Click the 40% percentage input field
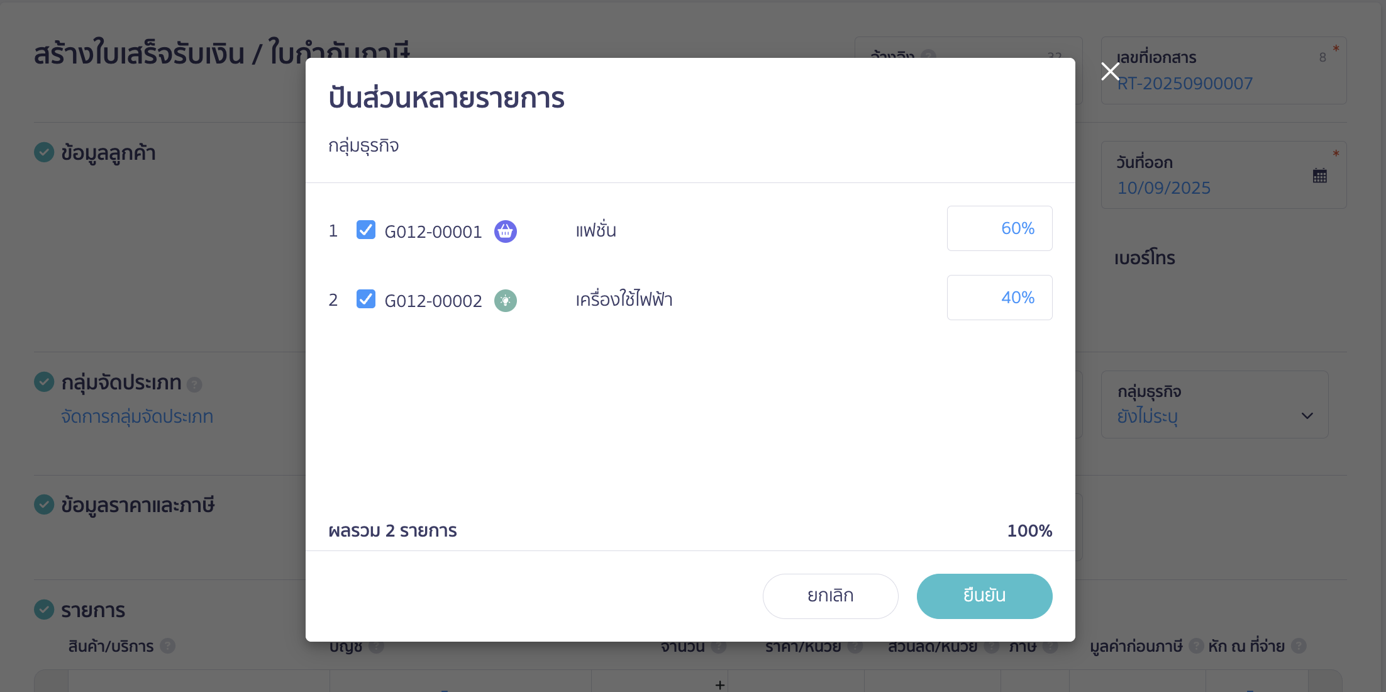The image size is (1386, 692). pos(999,298)
